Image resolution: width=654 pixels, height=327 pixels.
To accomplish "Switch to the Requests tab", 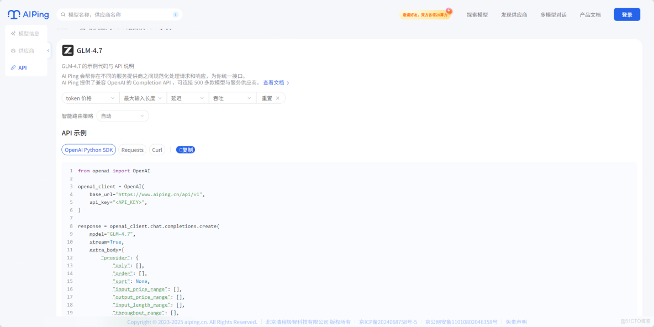I will (132, 149).
